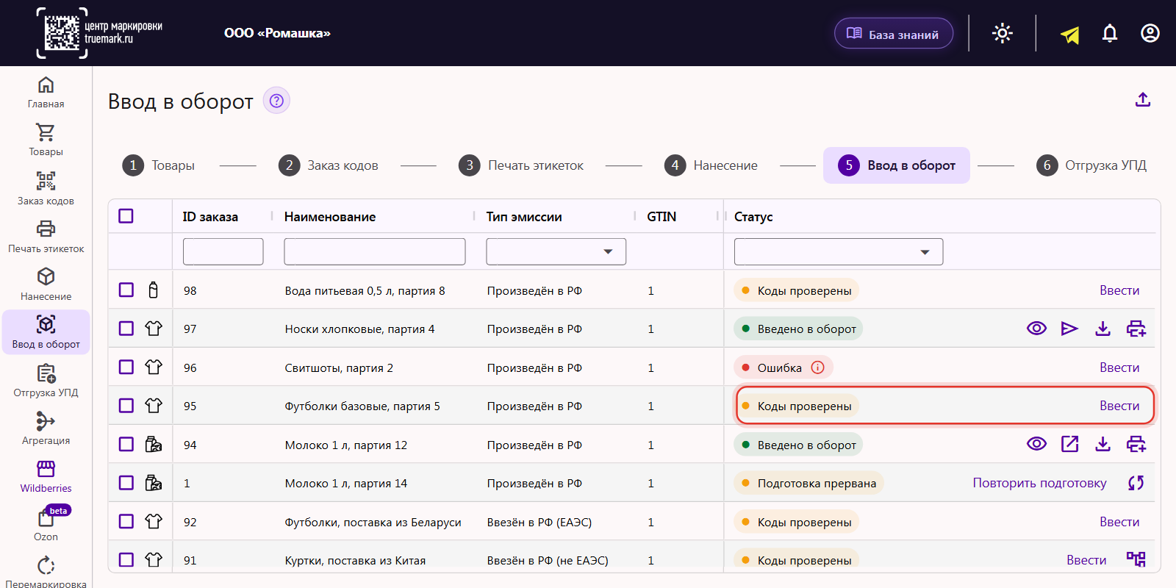Open order 94 in external view
Viewport: 1176px width, 588px height.
click(1069, 444)
